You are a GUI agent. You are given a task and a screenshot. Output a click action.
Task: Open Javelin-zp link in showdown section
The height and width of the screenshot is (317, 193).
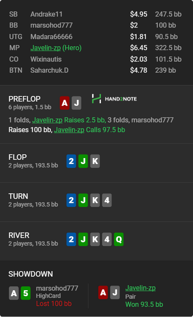[141, 288]
